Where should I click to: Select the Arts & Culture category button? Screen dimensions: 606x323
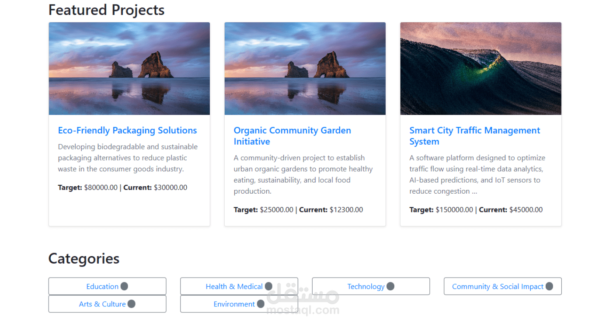pyautogui.click(x=107, y=304)
